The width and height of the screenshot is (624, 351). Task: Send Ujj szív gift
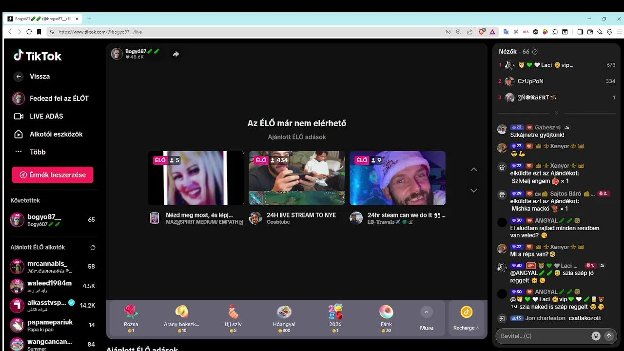(x=234, y=318)
